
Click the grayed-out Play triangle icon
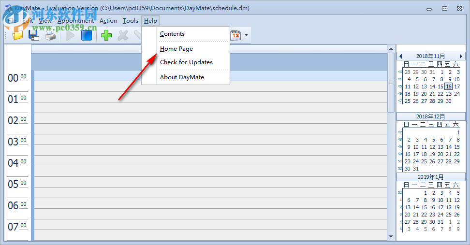[x=70, y=35]
